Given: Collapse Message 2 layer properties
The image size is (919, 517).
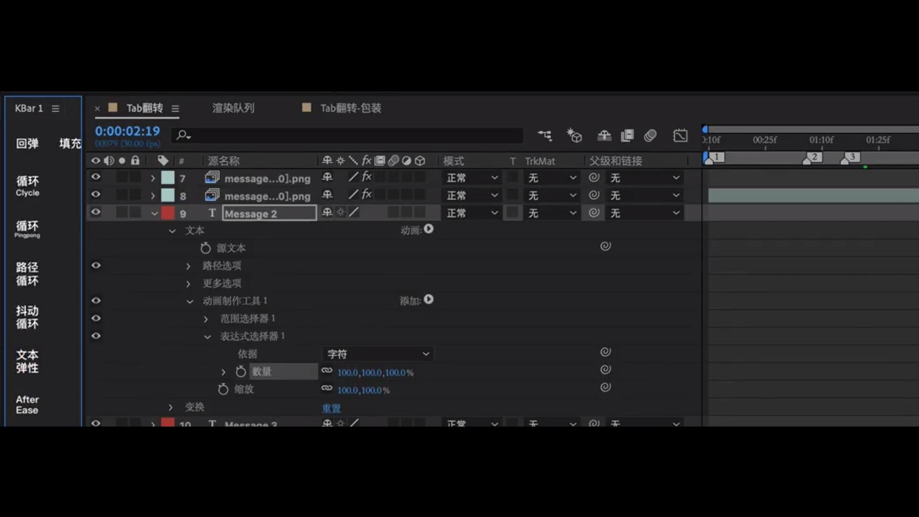Looking at the screenshot, I should click(154, 214).
